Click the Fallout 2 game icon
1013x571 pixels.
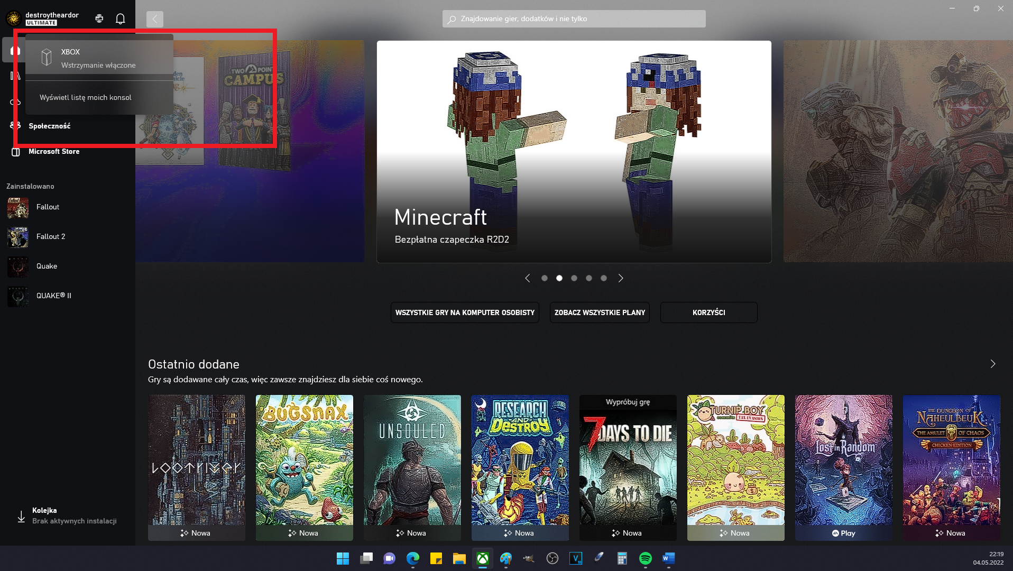coord(18,237)
